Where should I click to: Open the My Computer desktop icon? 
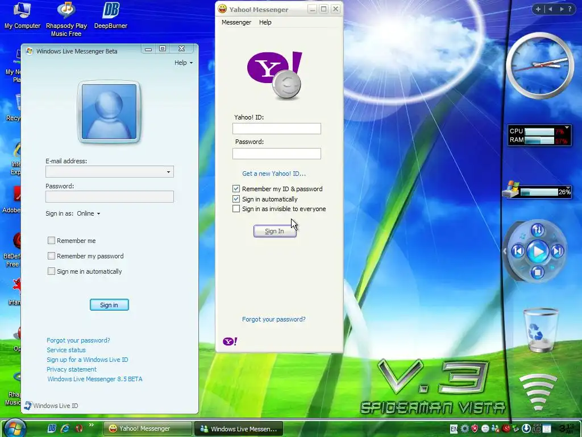[x=22, y=16]
